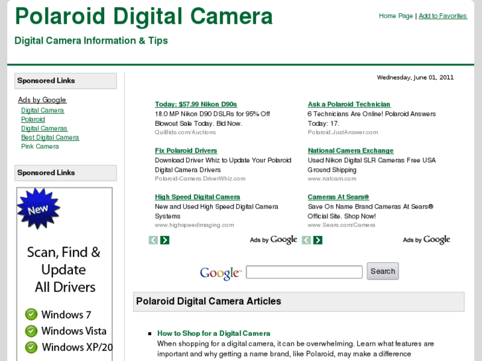Open the Home Page link
Image resolution: width=482 pixels, height=361 pixels.
tap(396, 16)
